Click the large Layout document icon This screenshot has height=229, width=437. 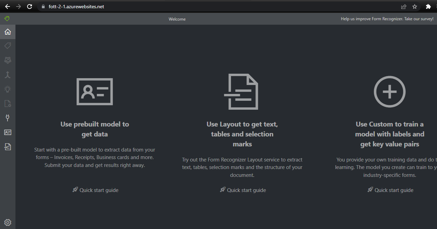tap(241, 92)
